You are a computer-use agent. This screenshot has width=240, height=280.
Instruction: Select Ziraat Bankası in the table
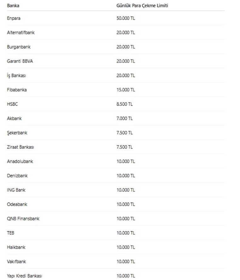click(x=20, y=147)
